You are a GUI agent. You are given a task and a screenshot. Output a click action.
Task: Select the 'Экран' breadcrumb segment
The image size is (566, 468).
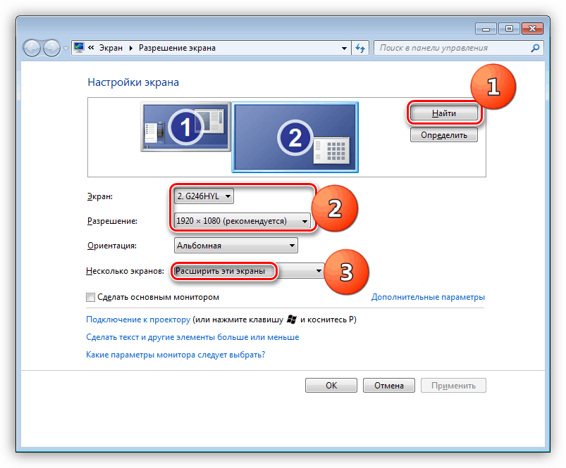point(111,48)
